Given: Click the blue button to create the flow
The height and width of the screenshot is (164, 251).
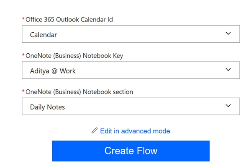Looking at the screenshot, I should pos(131,151).
